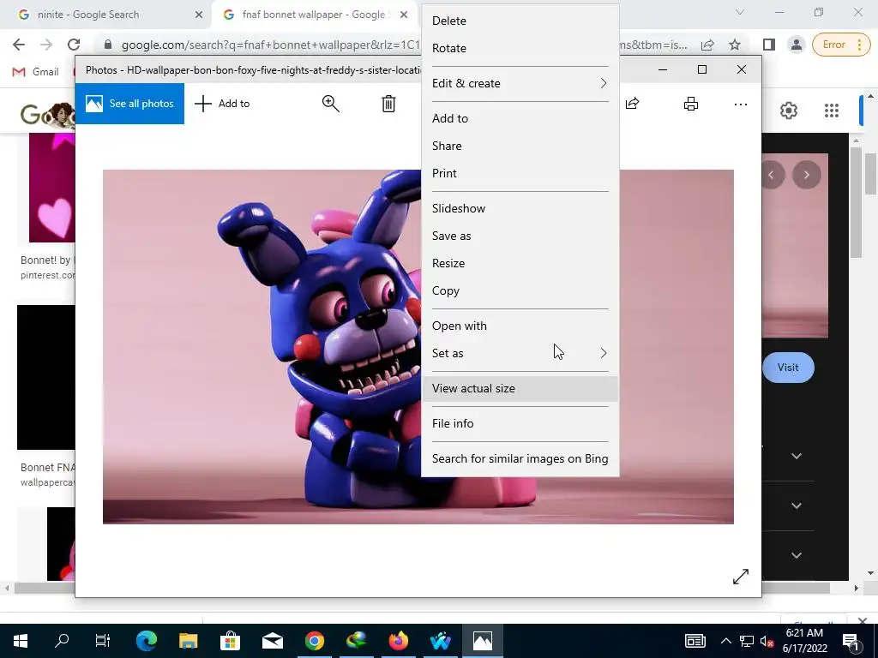Click Chrome back arrow

click(19, 45)
